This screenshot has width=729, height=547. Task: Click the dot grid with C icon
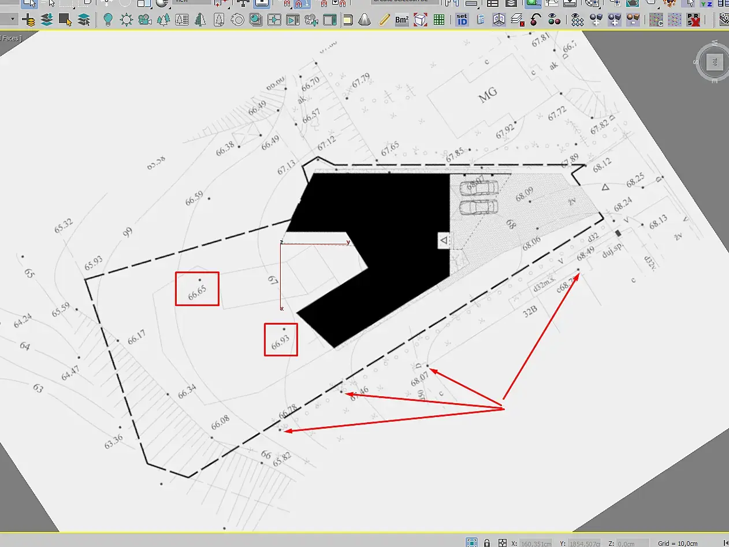coord(656,21)
